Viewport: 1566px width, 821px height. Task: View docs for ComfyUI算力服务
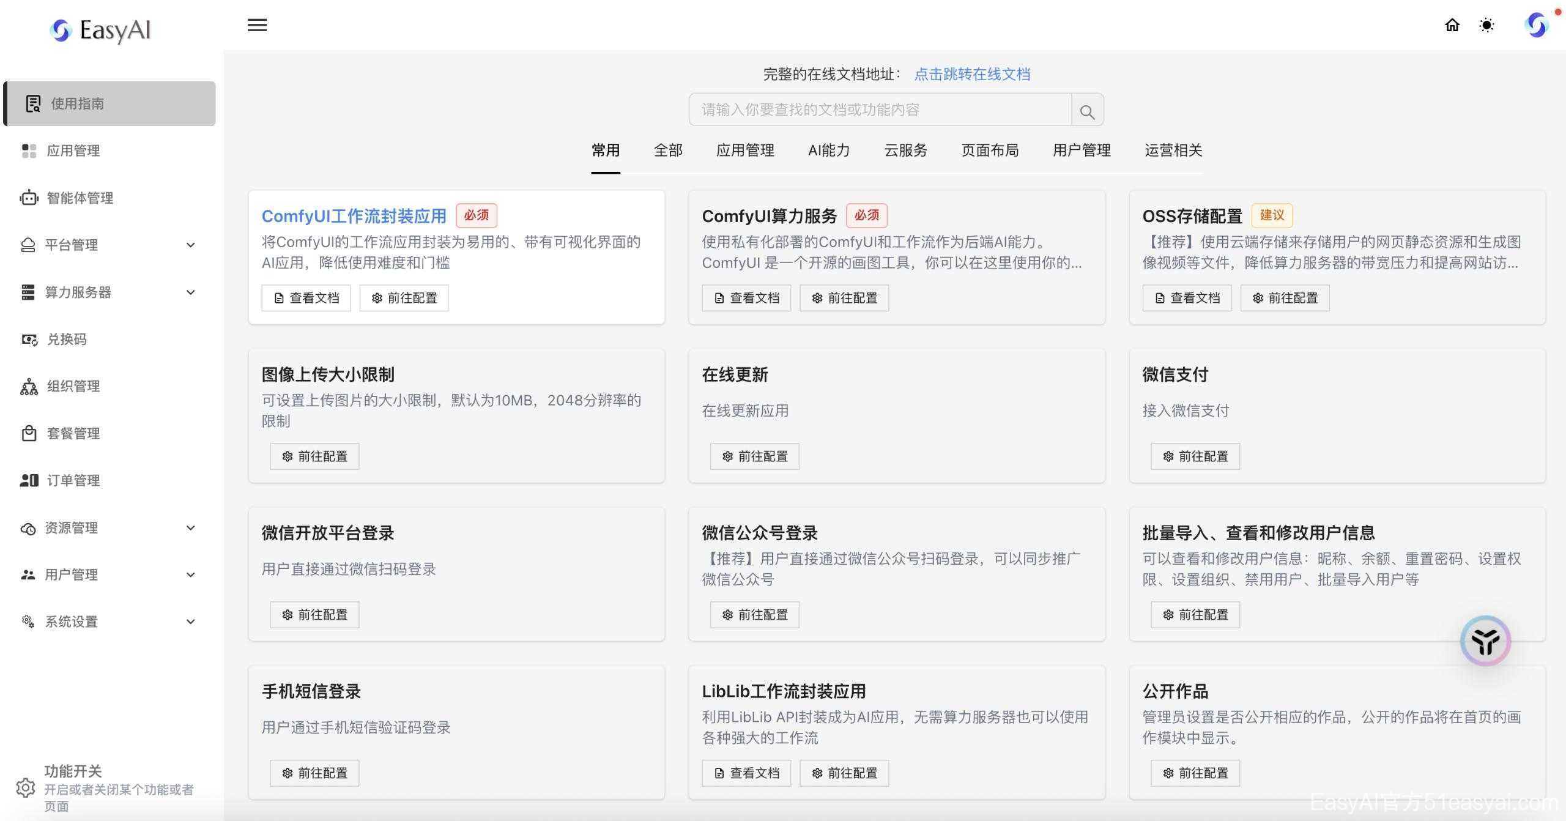746,298
